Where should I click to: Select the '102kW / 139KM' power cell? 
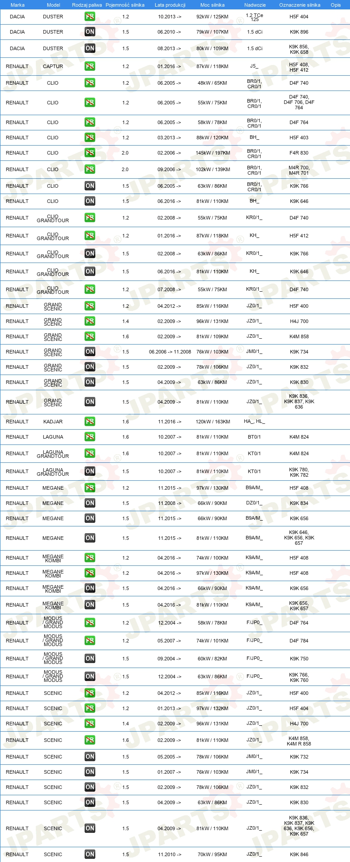[x=213, y=169]
